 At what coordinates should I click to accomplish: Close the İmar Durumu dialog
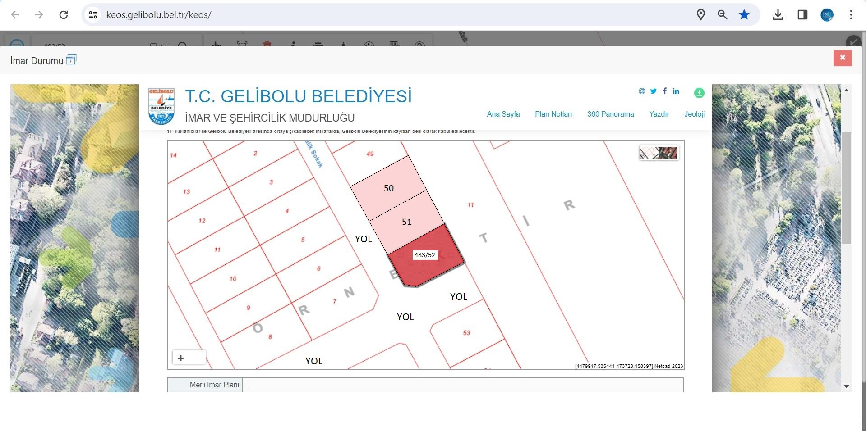pos(842,58)
